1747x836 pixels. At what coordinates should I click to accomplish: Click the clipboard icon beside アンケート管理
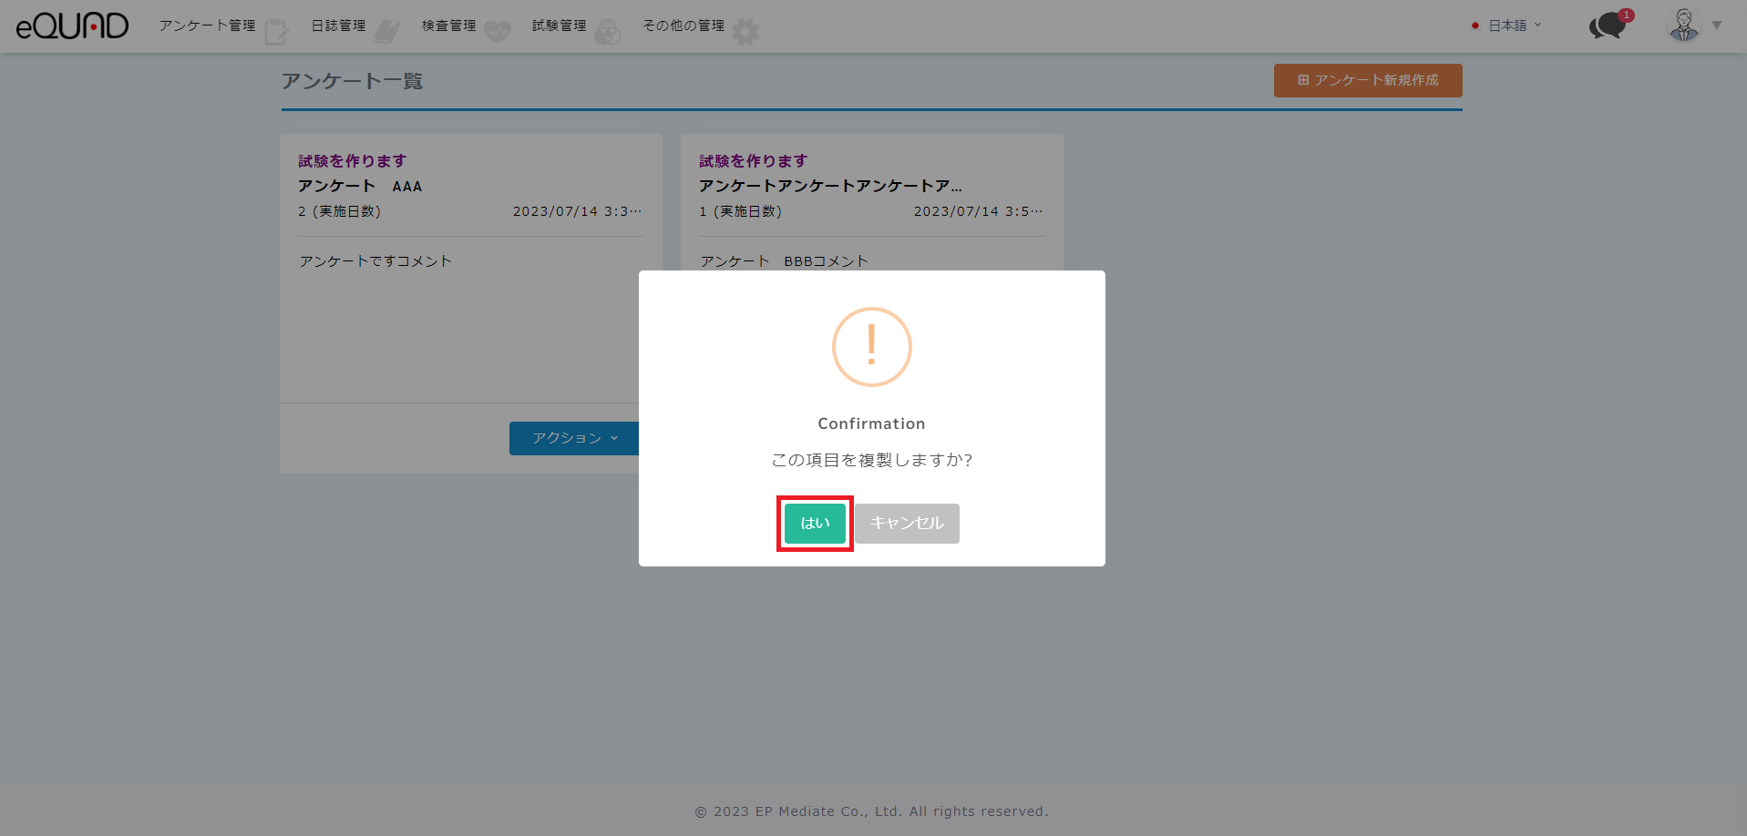pos(276,32)
